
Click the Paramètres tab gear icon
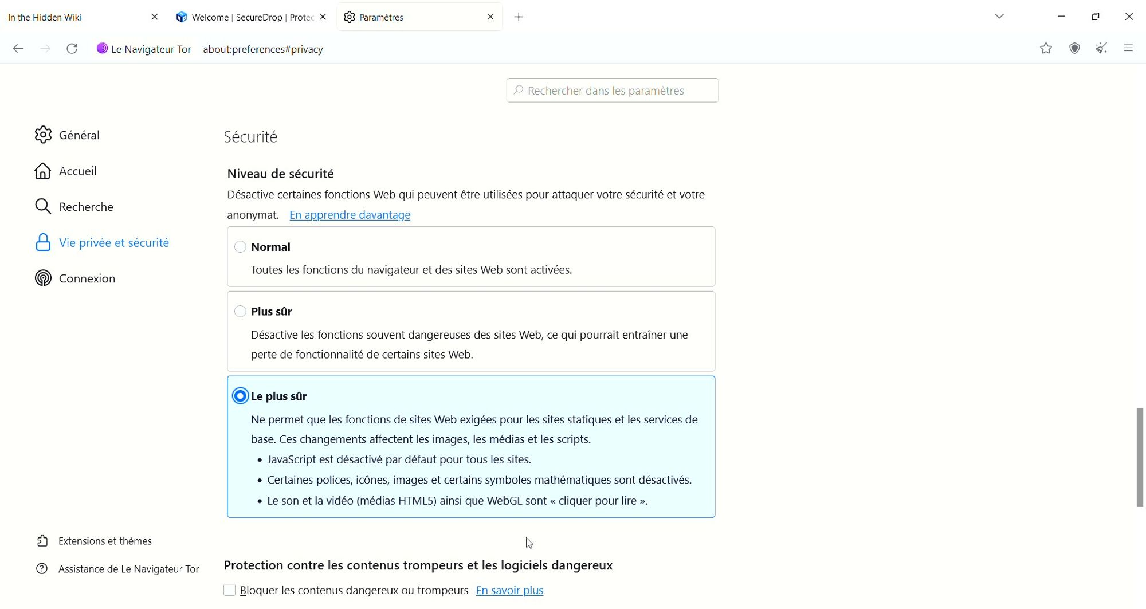click(350, 17)
